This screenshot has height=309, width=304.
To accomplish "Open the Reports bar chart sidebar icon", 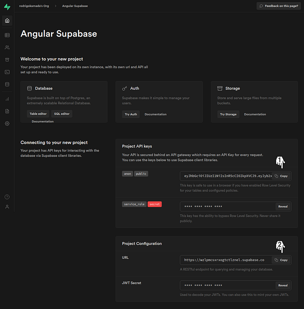I will (x=7, y=99).
